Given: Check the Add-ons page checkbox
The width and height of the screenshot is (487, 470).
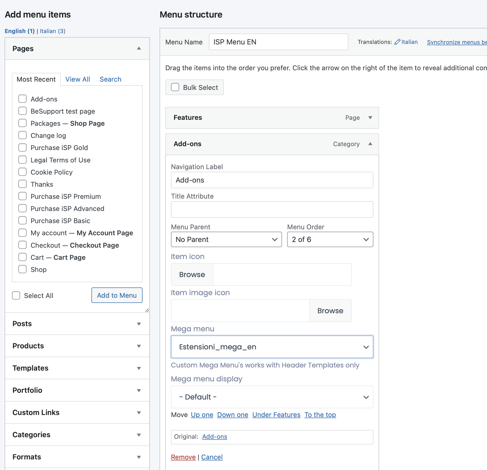Looking at the screenshot, I should [x=22, y=99].
